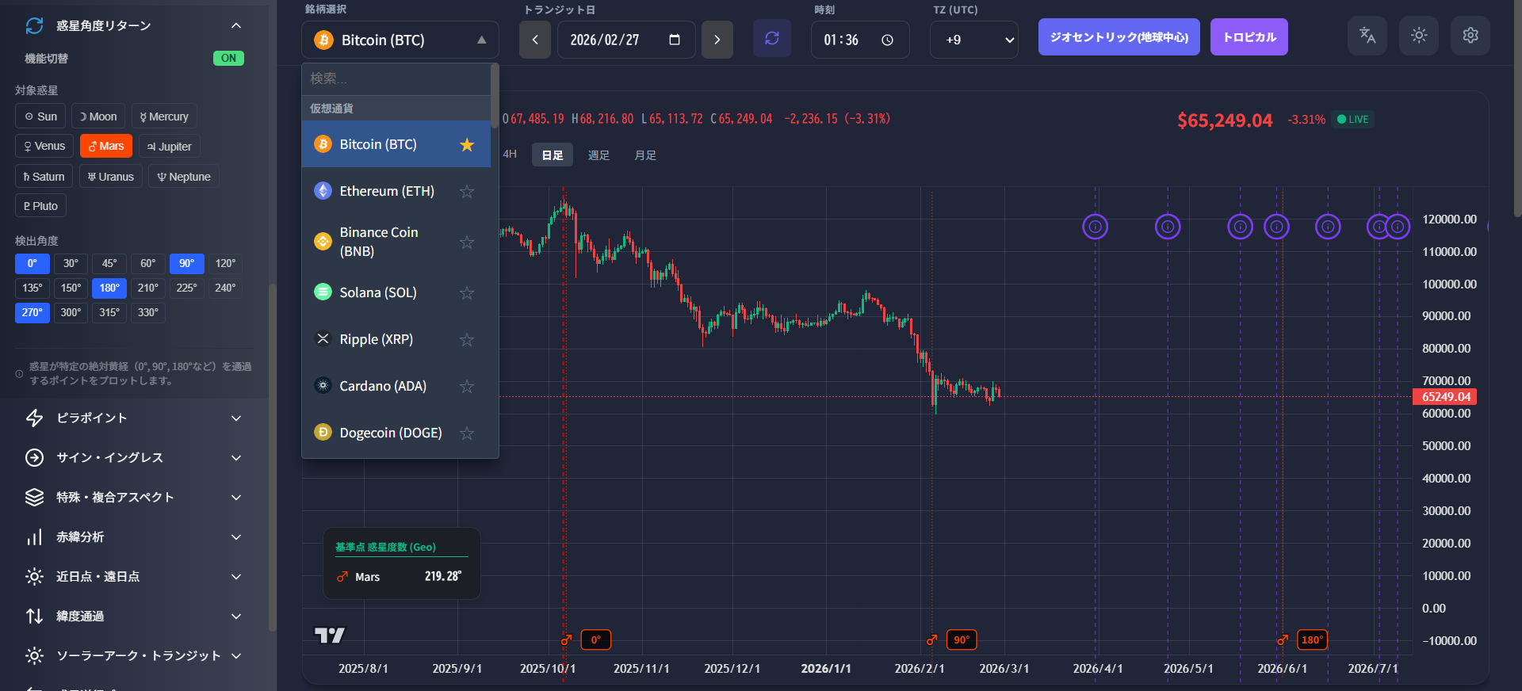Toggle Pluto planet selection

[40, 206]
